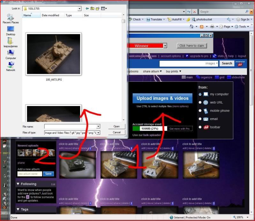The width and height of the screenshot is (255, 221).
Task: Select the 'mobile phone' upload source
Action: [x=200, y=111]
